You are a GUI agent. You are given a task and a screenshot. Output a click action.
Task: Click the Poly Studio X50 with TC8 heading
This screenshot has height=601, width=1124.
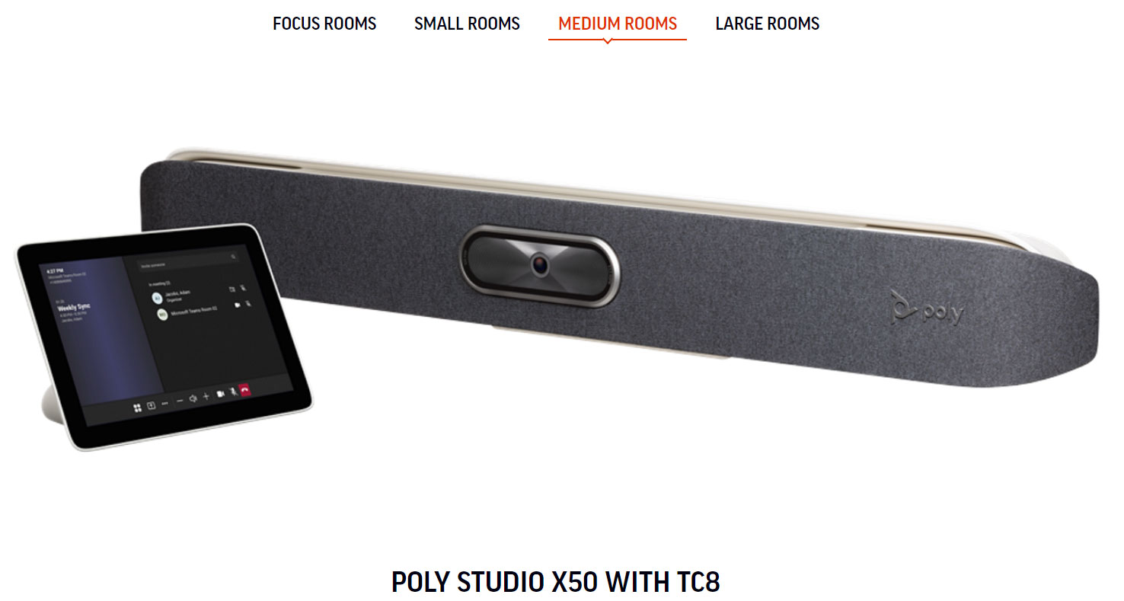pos(556,582)
